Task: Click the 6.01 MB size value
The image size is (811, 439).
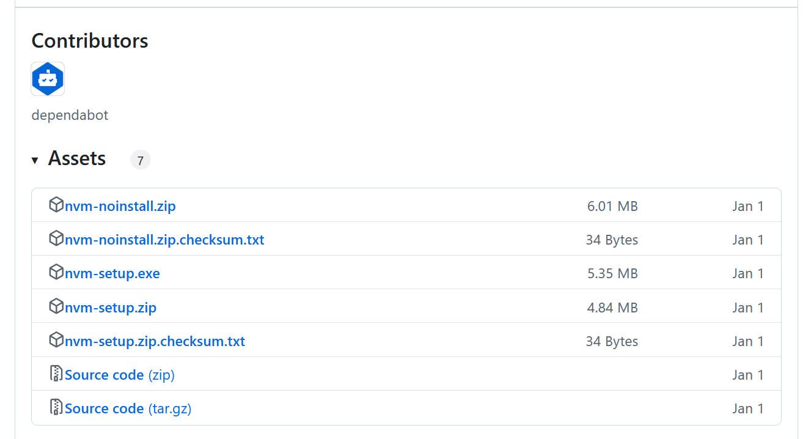Action: point(612,206)
